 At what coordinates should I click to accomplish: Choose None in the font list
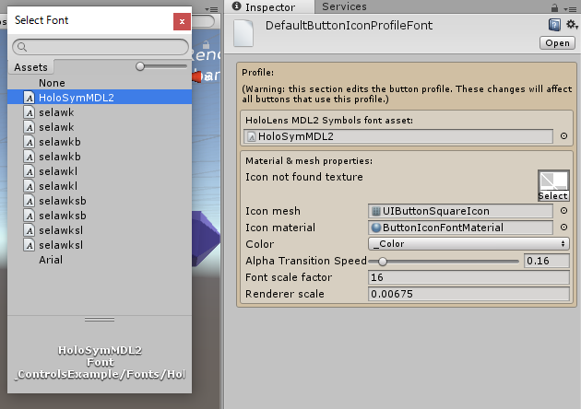[52, 82]
